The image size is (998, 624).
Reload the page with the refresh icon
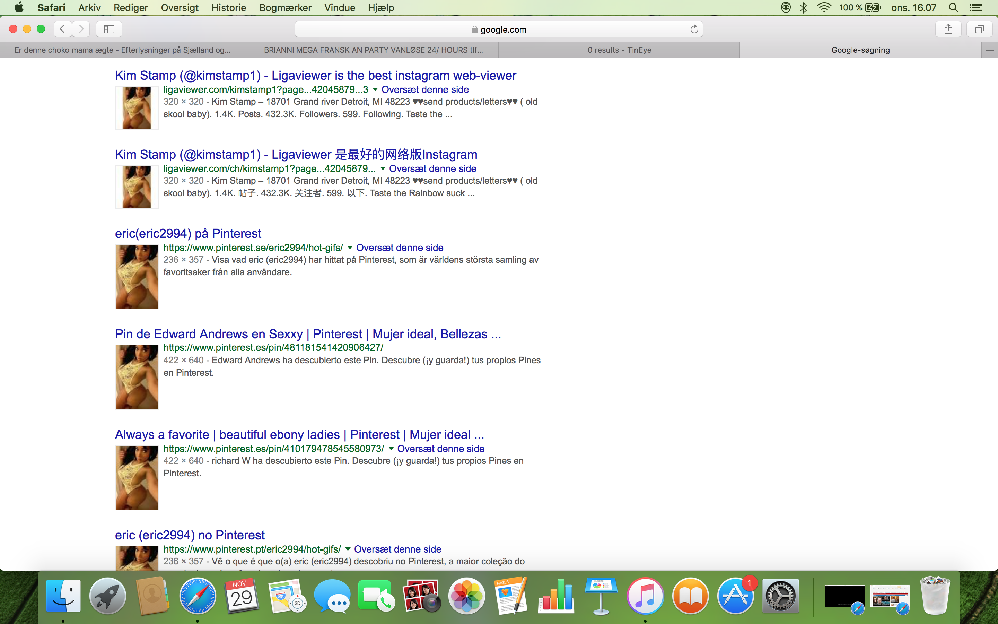tap(694, 29)
